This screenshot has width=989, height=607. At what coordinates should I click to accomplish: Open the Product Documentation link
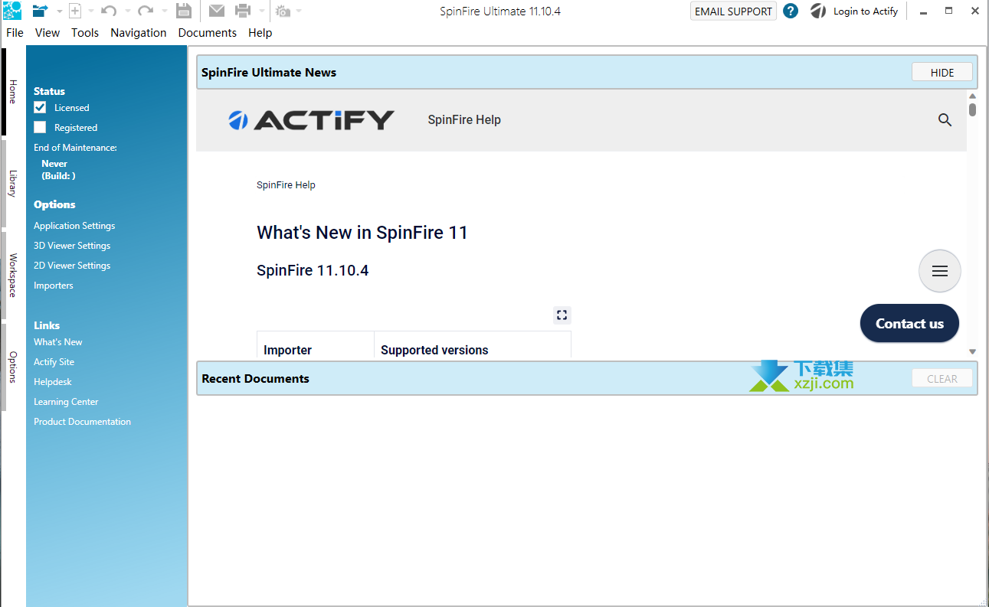point(82,422)
